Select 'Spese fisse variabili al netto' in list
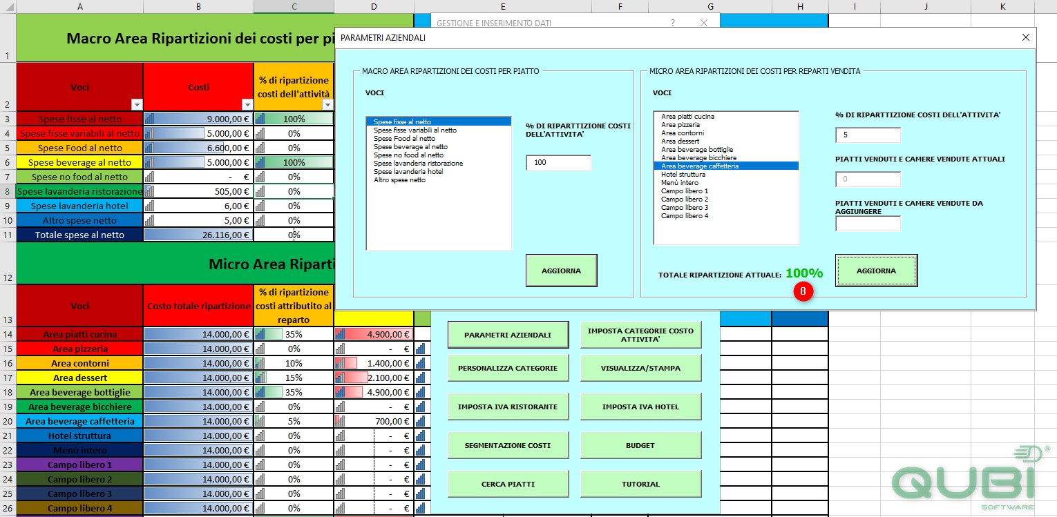This screenshot has width=1057, height=517. [x=439, y=130]
